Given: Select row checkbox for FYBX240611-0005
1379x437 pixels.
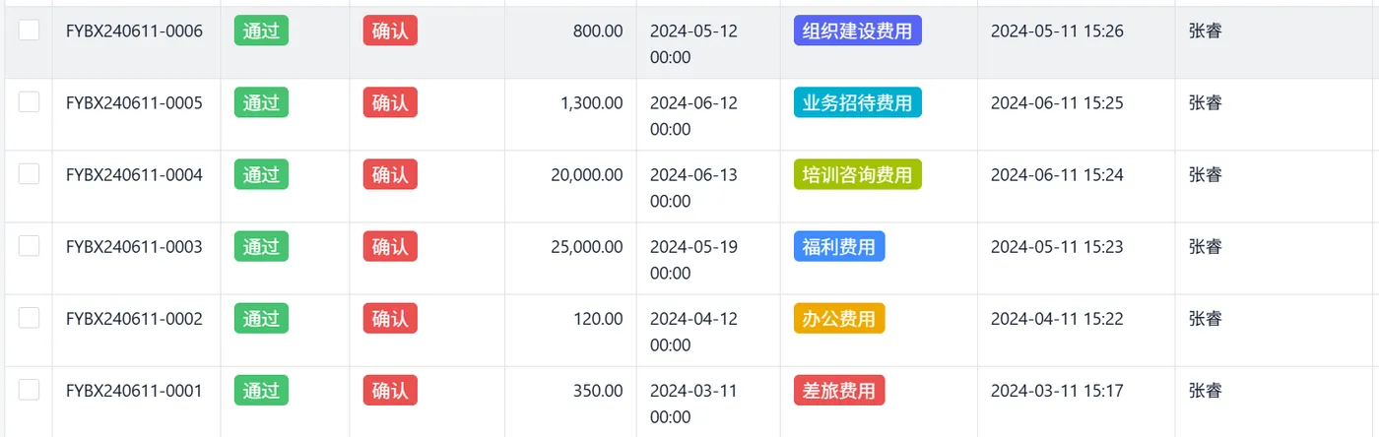Looking at the screenshot, I should pyautogui.click(x=30, y=102).
